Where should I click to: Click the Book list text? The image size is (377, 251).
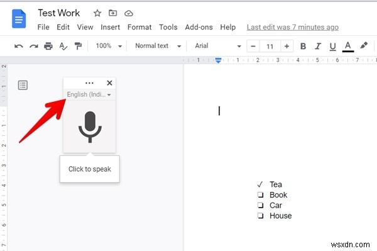coord(278,195)
